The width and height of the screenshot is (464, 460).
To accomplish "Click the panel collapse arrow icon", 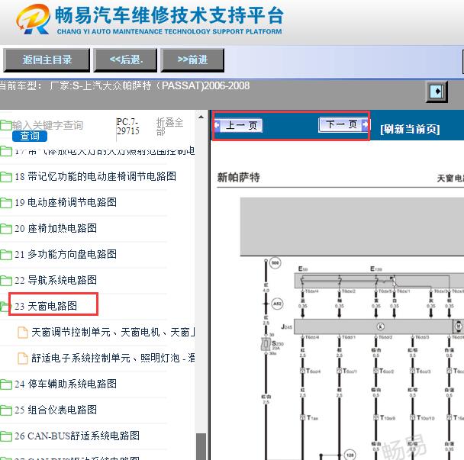I will point(437,92).
